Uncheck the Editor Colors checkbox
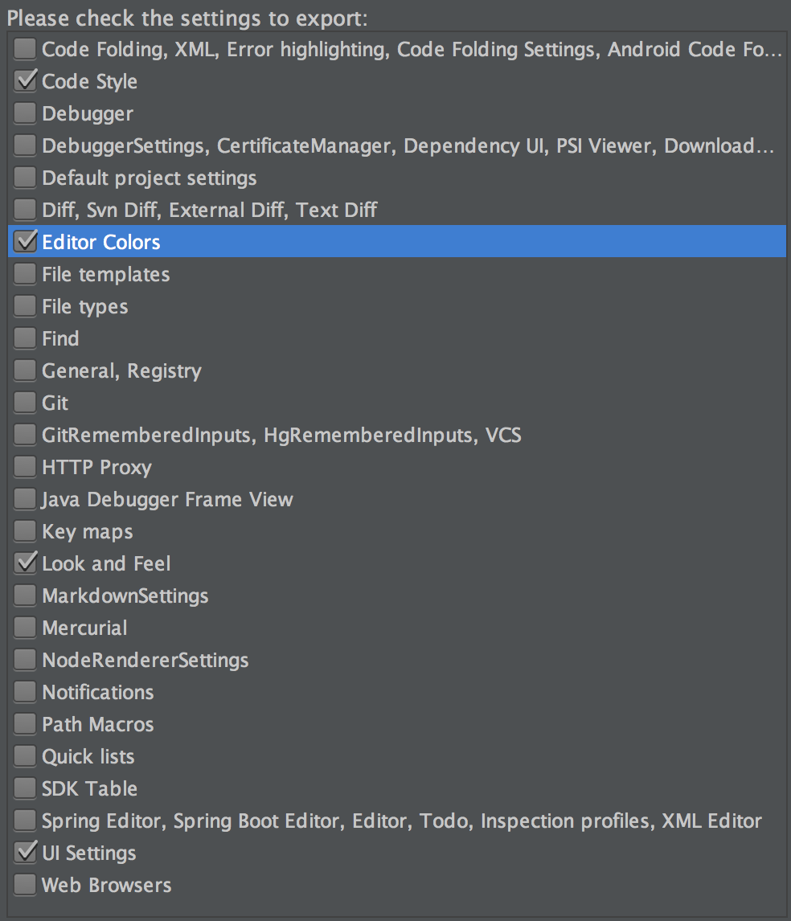 click(x=26, y=242)
